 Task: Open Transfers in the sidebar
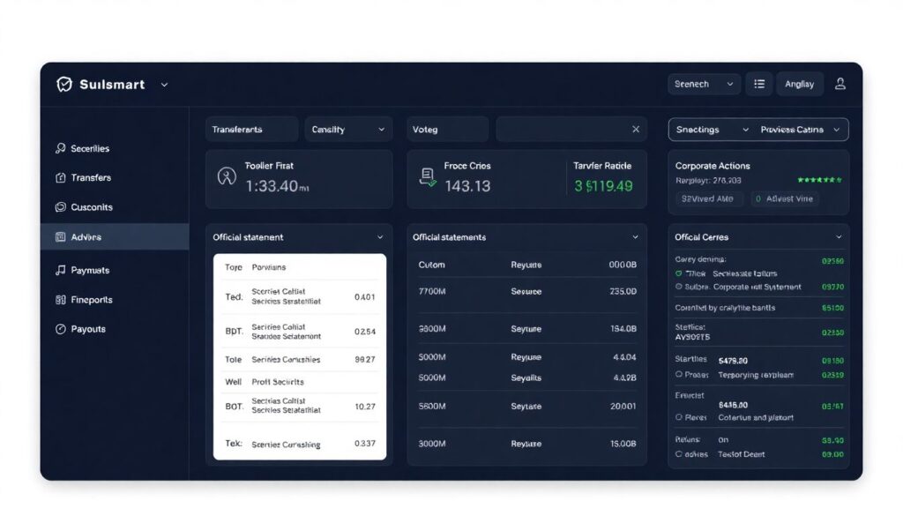click(90, 177)
